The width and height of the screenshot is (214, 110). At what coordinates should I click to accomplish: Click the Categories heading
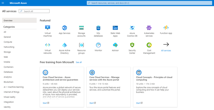(x=9, y=27)
